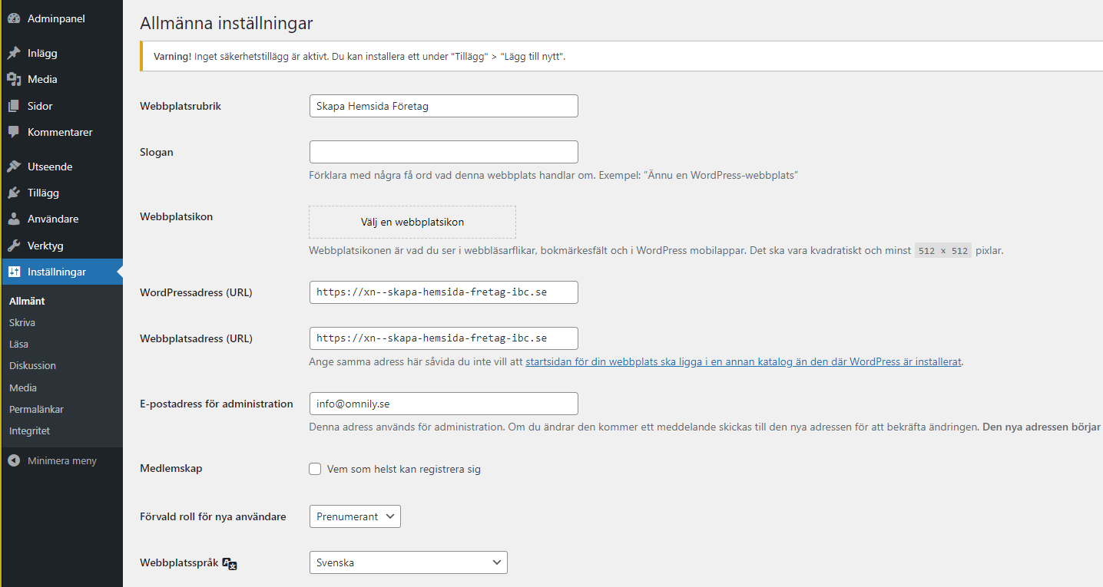Click the Förvald roll för nya användare label
This screenshot has height=587, width=1103.
coord(213,516)
